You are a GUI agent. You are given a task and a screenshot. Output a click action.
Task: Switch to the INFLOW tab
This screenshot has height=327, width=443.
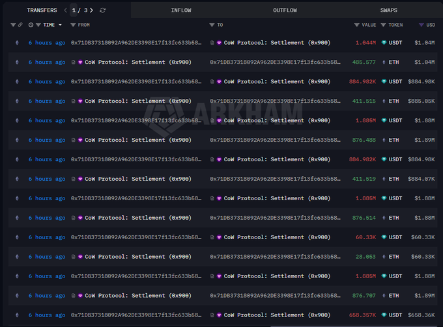[181, 10]
